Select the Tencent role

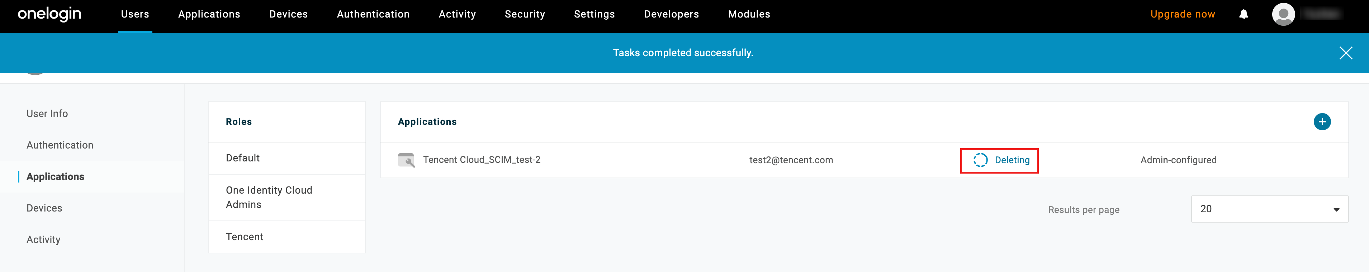(245, 237)
